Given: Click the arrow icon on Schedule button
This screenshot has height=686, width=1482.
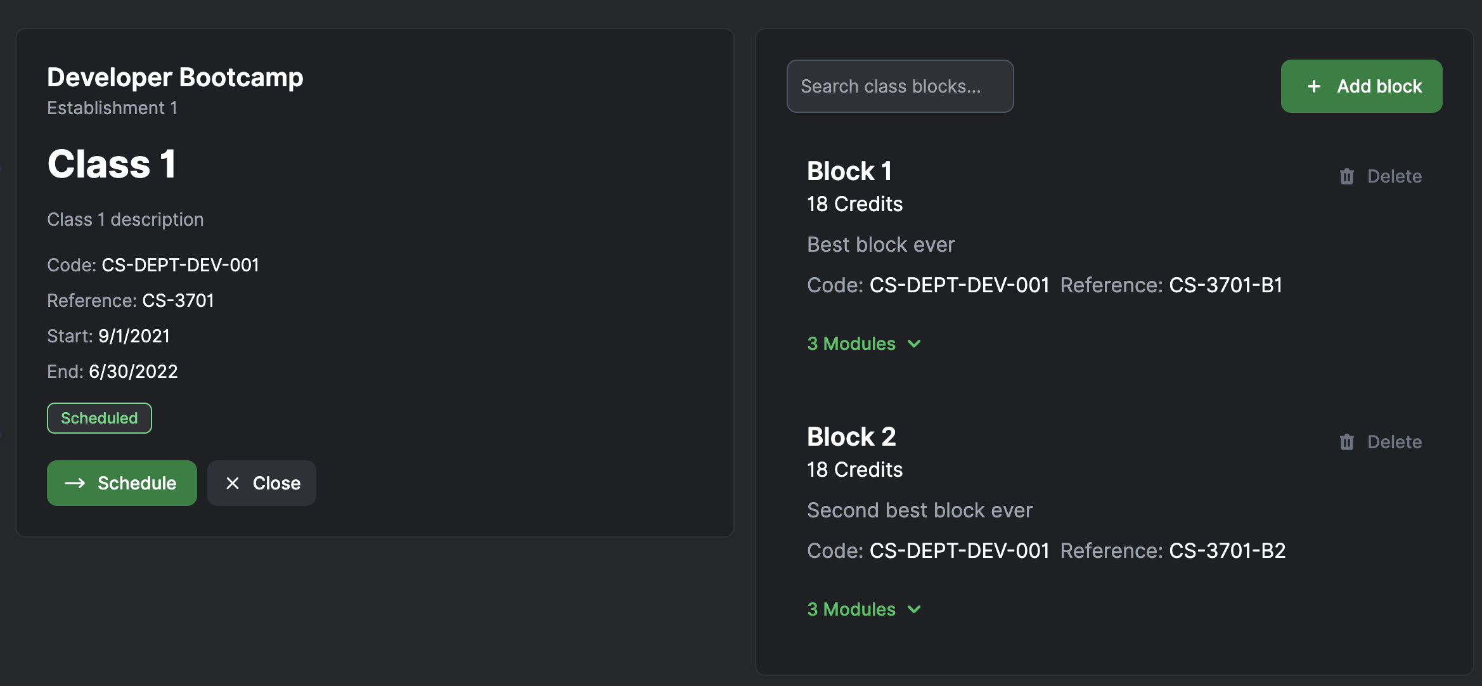Looking at the screenshot, I should 75,483.
